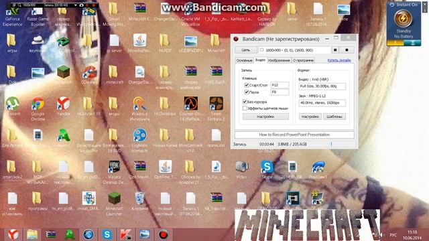429x241 pixels.
Task: Open Oracle VM VirtualBox desktop shortcut
Action: [x=190, y=15]
